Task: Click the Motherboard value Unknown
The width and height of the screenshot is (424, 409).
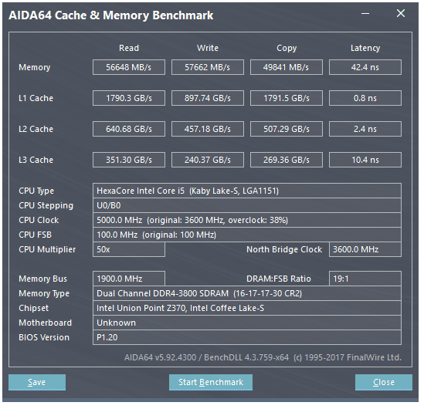Action: tap(247, 323)
